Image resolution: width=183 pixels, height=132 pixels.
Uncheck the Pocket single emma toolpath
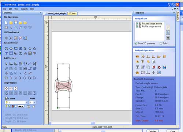(x=137, y=23)
